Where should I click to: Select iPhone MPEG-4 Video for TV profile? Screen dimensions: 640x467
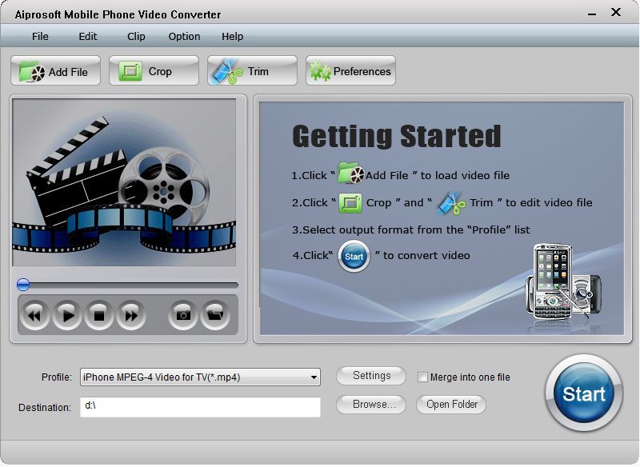192,377
